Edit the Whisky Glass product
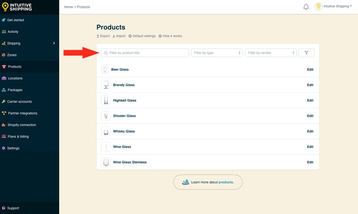This screenshot has height=214, width=358. pos(310,131)
